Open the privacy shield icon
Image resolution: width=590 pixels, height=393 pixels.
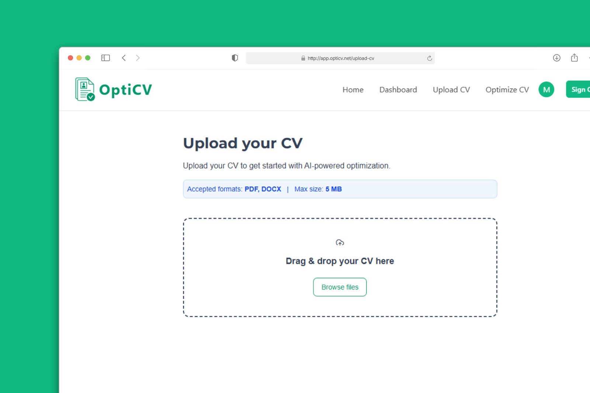click(235, 58)
